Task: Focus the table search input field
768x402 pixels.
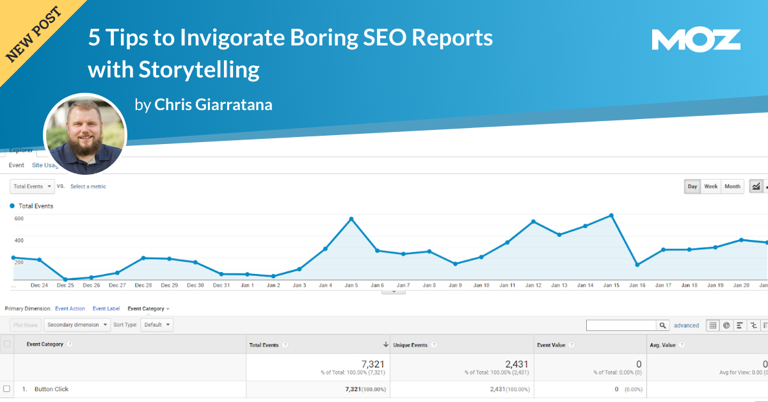Action: click(x=621, y=325)
